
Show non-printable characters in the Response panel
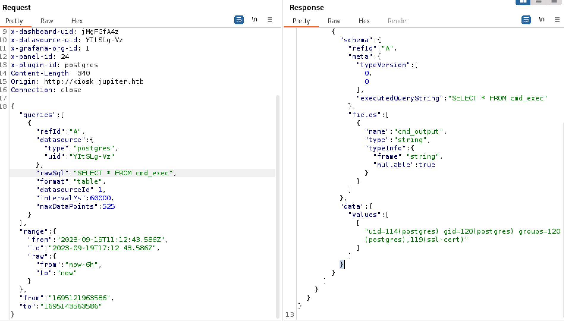[x=542, y=20]
